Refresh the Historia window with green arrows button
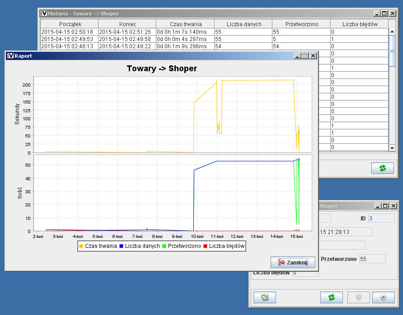 382,168
